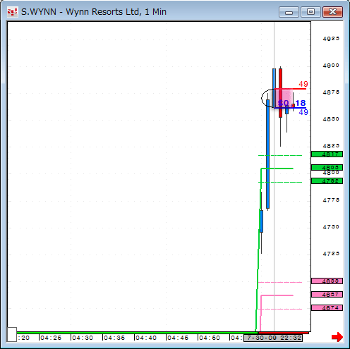This screenshot has height=349, width=350.
Task: Click the pink 4687 price marker
Action: click(x=327, y=295)
